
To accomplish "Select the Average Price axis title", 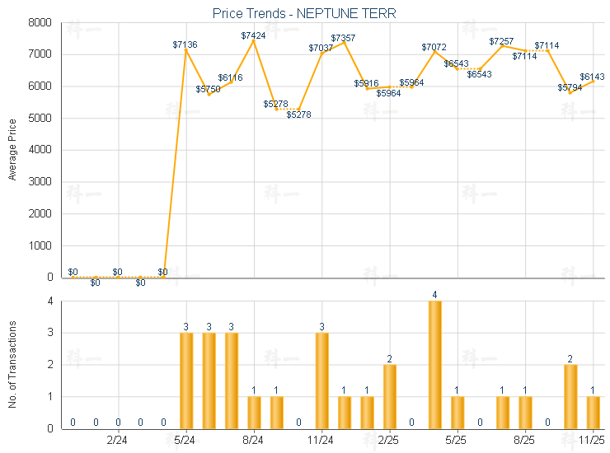I will [12, 150].
